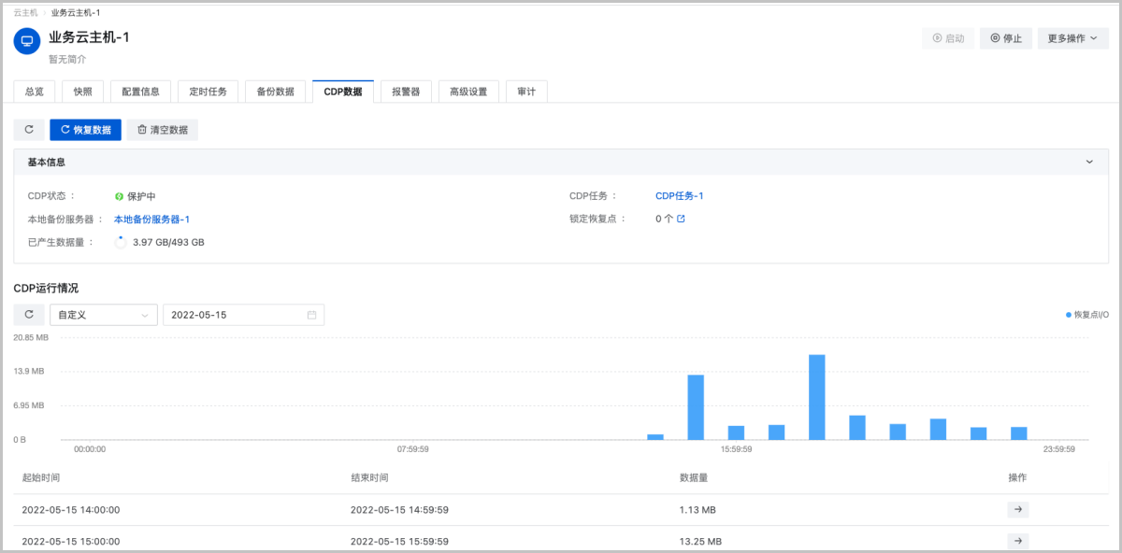Open the 本地备份服务器-1 link
1122x553 pixels.
click(x=151, y=218)
